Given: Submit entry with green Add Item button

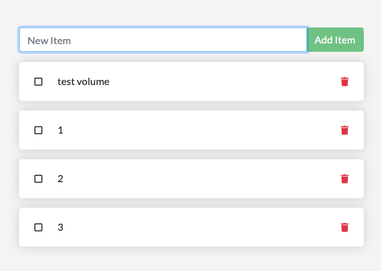Looking at the screenshot, I should point(335,40).
